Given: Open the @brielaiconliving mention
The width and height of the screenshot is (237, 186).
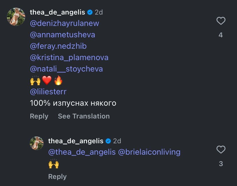Looking at the screenshot, I should [x=149, y=152].
